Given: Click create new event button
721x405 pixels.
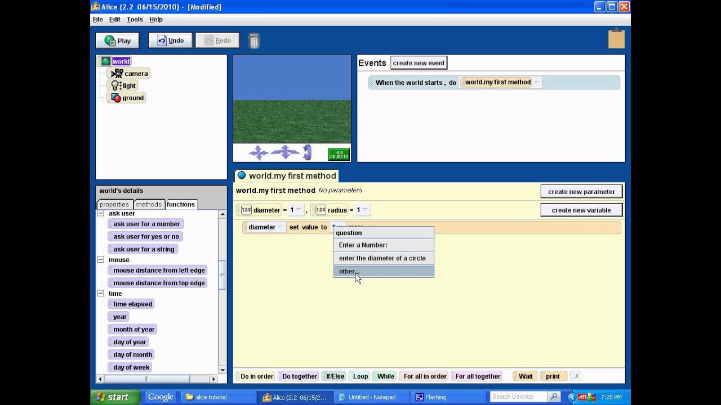Looking at the screenshot, I should 419,63.
